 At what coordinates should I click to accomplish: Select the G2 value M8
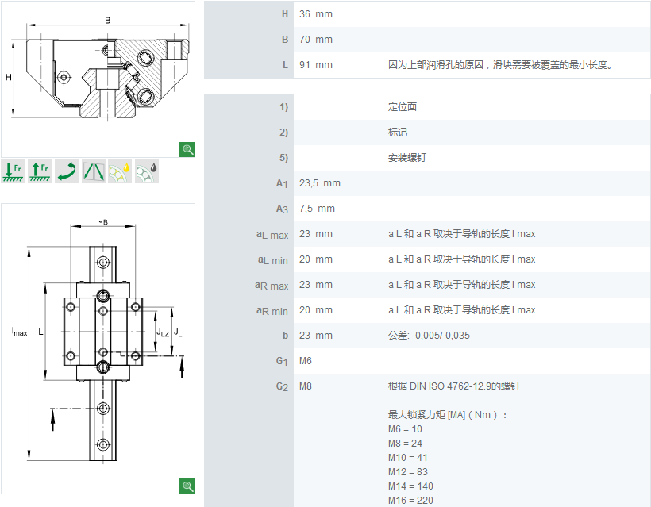click(x=306, y=386)
